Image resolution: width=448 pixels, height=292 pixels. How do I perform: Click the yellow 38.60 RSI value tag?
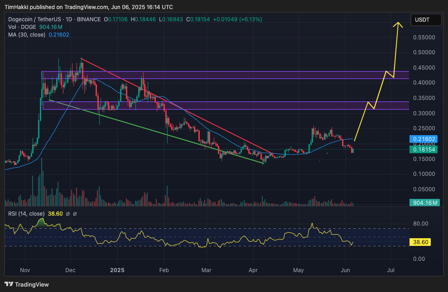point(419,242)
